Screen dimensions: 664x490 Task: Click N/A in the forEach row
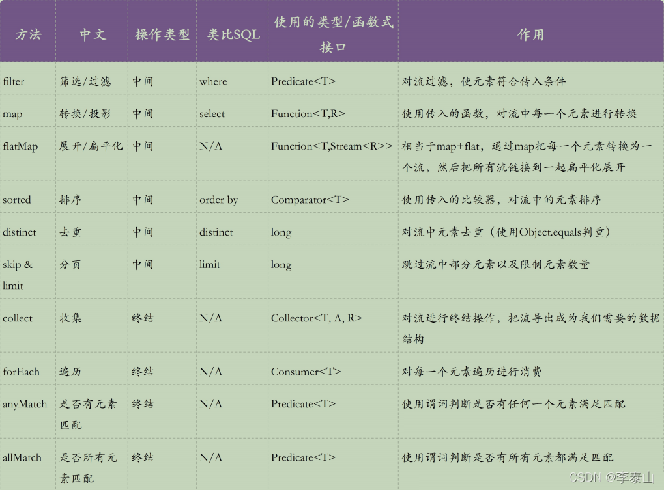(211, 372)
